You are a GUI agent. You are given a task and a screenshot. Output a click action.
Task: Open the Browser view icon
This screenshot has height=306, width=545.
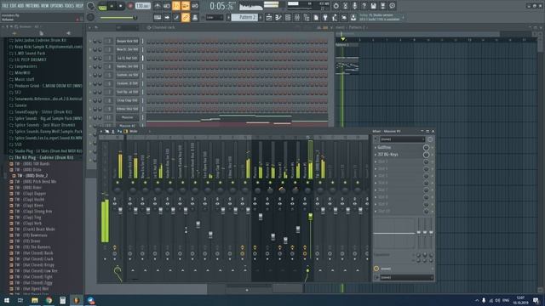(x=307, y=17)
